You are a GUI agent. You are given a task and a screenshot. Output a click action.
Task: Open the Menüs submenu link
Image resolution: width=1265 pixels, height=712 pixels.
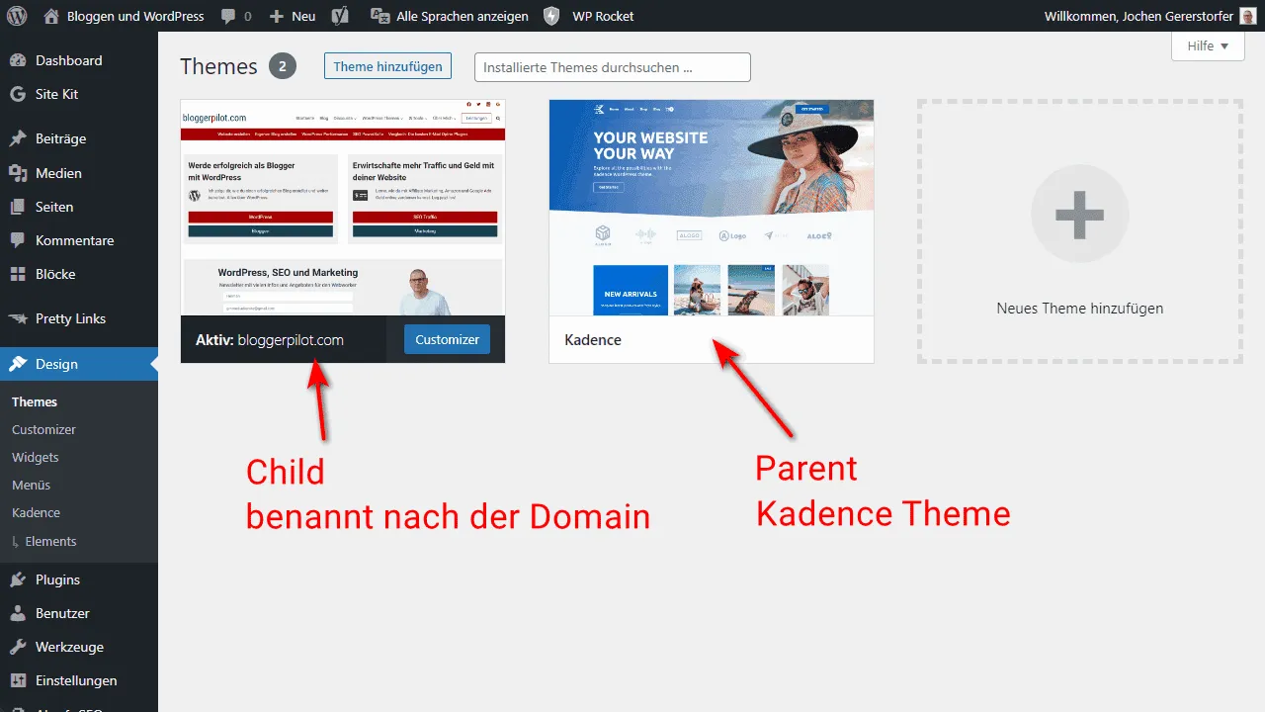pos(32,485)
